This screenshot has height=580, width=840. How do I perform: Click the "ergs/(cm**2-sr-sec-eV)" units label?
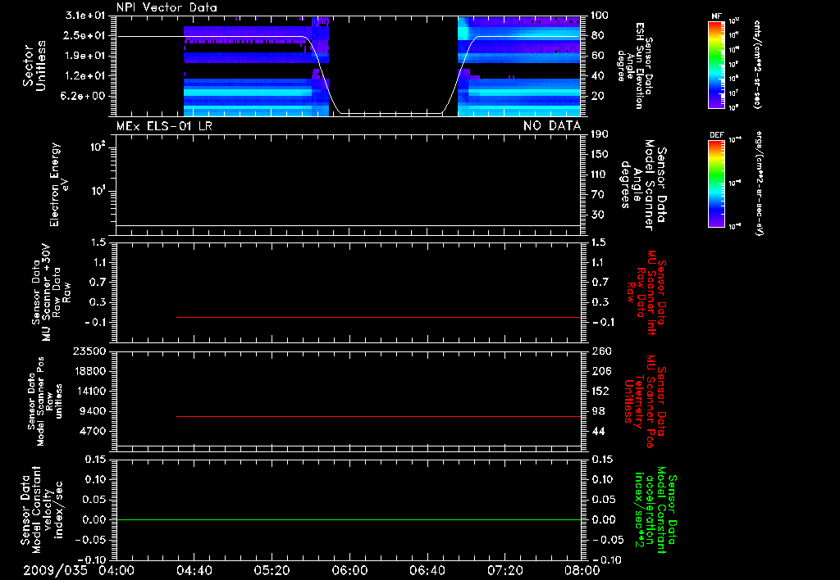(x=760, y=184)
